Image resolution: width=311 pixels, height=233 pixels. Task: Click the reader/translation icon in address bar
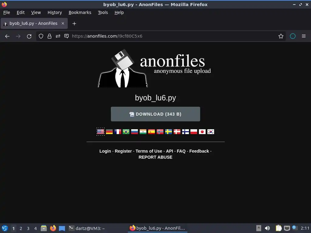67,36
